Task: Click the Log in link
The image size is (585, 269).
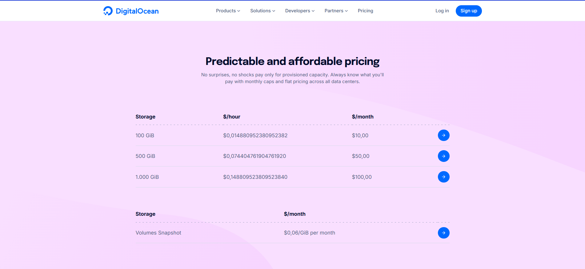Action: [442, 11]
